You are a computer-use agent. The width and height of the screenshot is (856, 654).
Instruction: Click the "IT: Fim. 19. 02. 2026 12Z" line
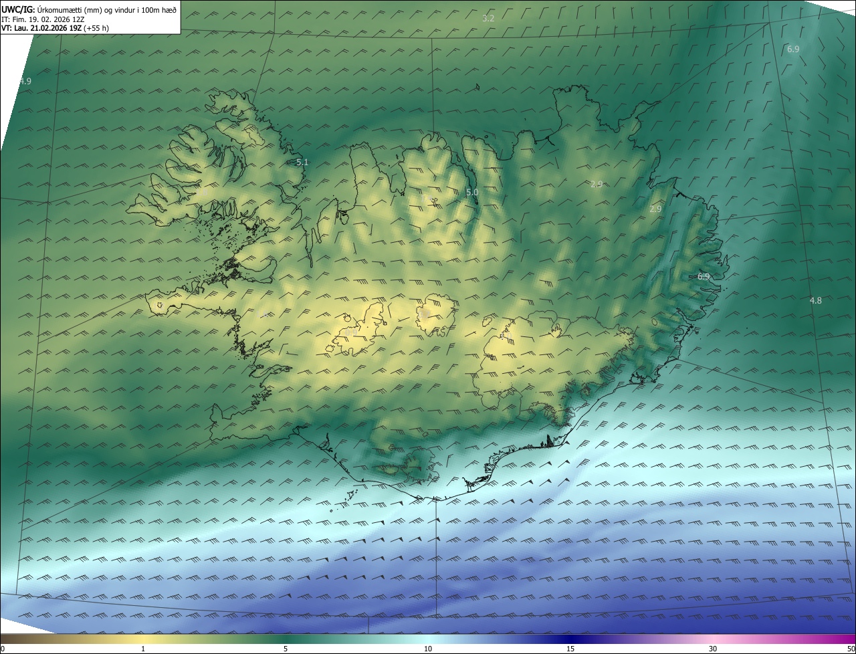click(x=43, y=19)
